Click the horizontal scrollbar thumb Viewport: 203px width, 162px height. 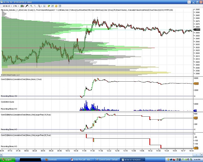click(x=196, y=155)
